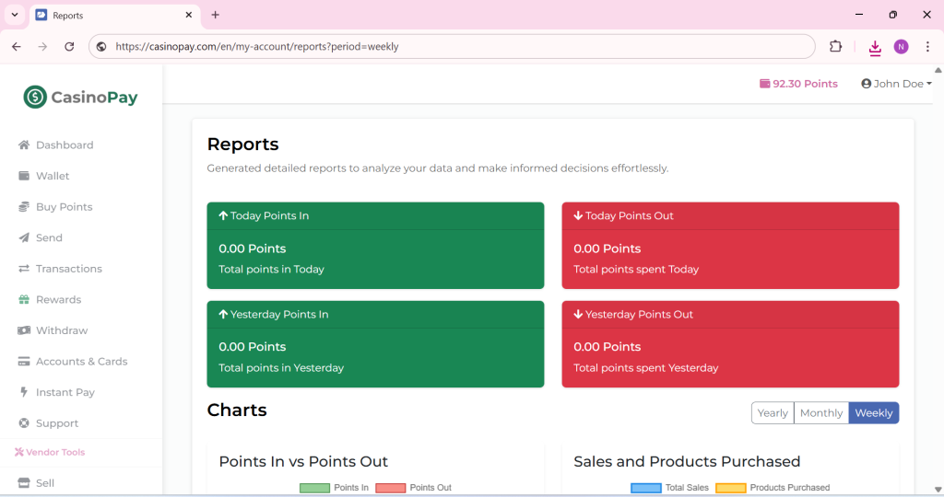
Task: Click the 92.30 Points balance link
Action: 798,84
